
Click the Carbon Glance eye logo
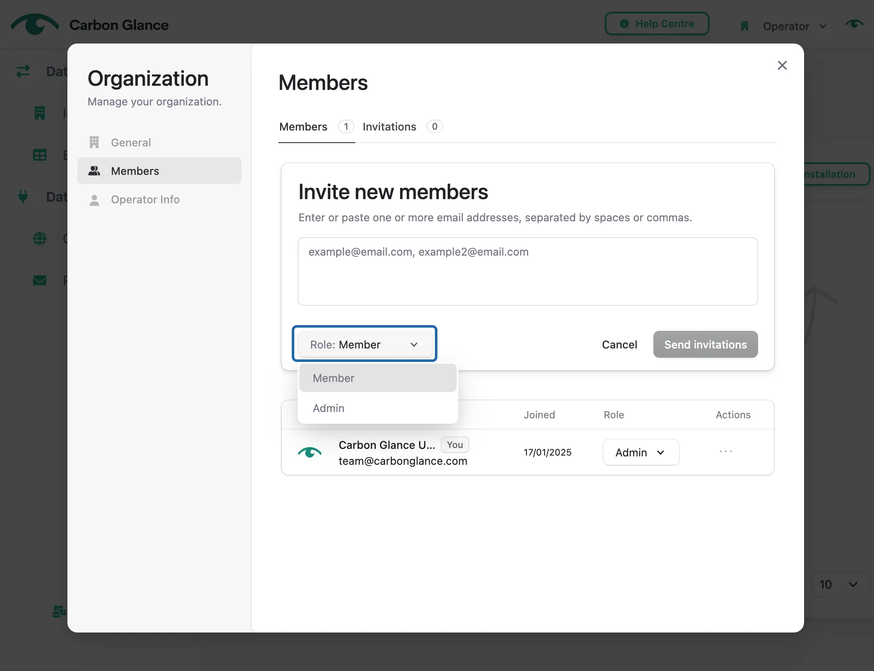(x=35, y=24)
